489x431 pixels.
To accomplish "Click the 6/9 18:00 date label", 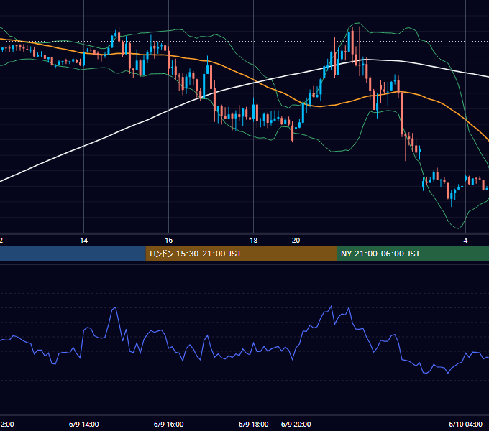I will [x=254, y=424].
